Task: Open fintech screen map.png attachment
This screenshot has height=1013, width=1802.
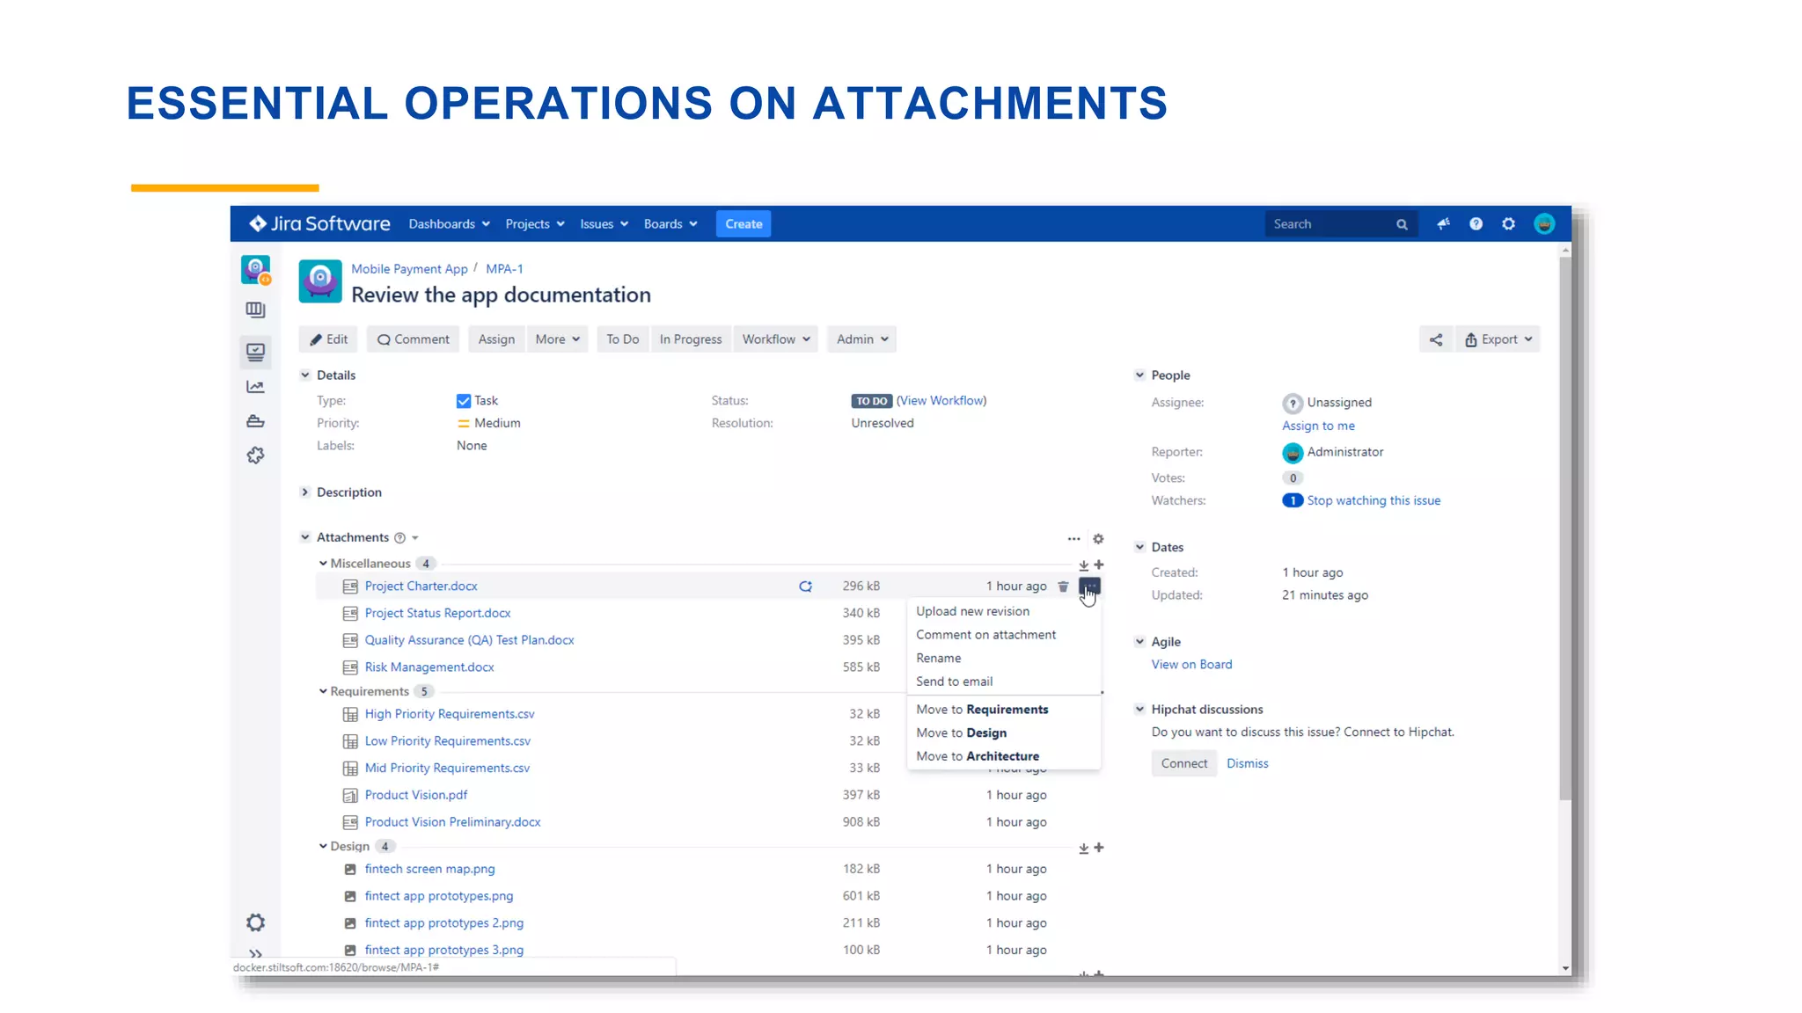Action: tap(430, 869)
